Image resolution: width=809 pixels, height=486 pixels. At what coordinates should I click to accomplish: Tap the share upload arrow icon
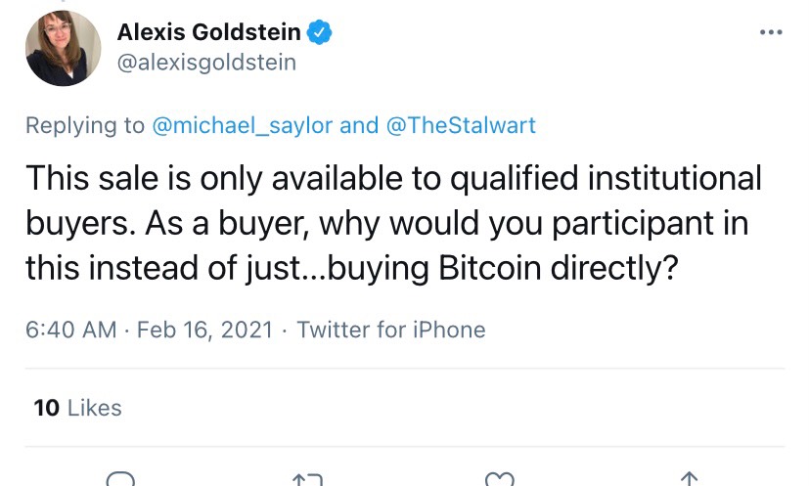[x=690, y=479]
